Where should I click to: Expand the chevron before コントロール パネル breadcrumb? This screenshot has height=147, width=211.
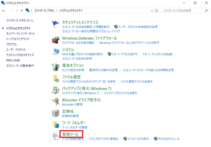point(31,10)
